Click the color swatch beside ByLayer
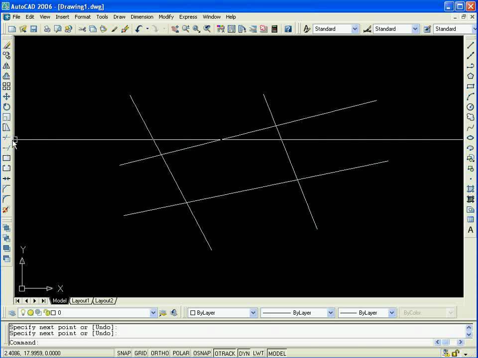 click(x=193, y=313)
